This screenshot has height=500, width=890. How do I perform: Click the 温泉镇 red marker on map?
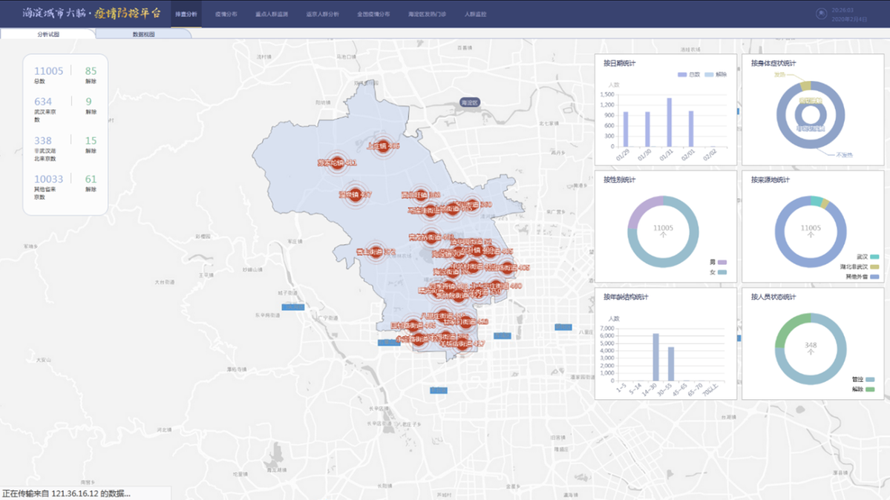coord(355,194)
